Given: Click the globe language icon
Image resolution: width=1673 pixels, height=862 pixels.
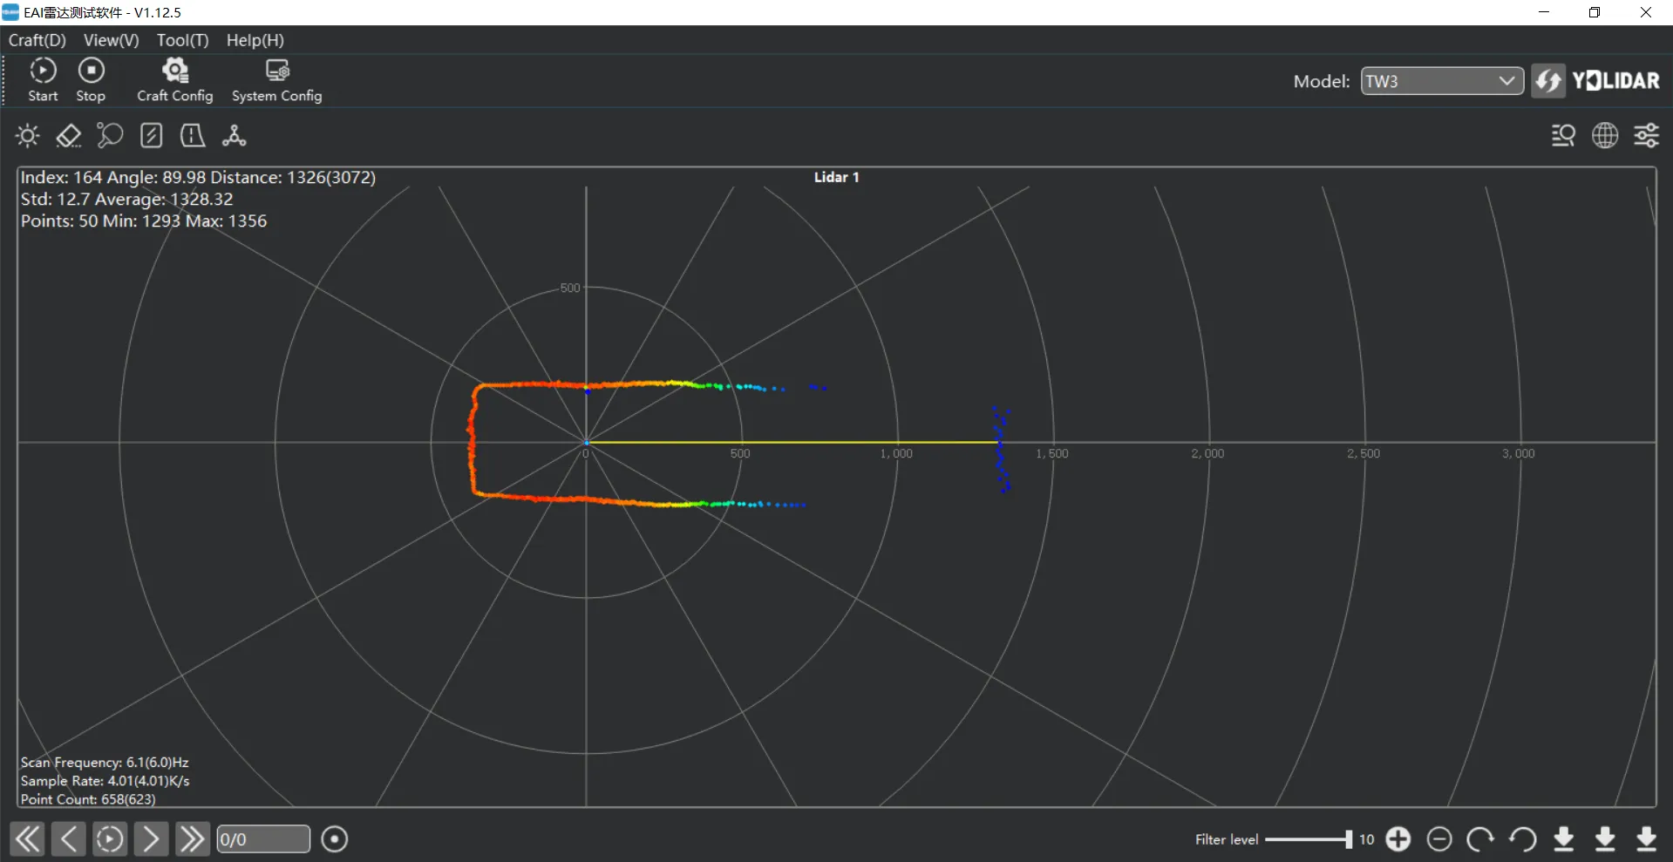Looking at the screenshot, I should click(x=1605, y=135).
